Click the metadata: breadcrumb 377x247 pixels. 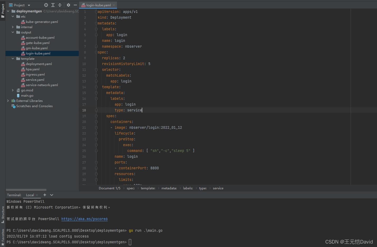click(x=169, y=188)
